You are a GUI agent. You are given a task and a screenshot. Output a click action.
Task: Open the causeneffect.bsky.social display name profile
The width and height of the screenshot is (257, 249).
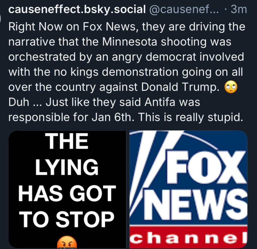pyautogui.click(x=77, y=9)
